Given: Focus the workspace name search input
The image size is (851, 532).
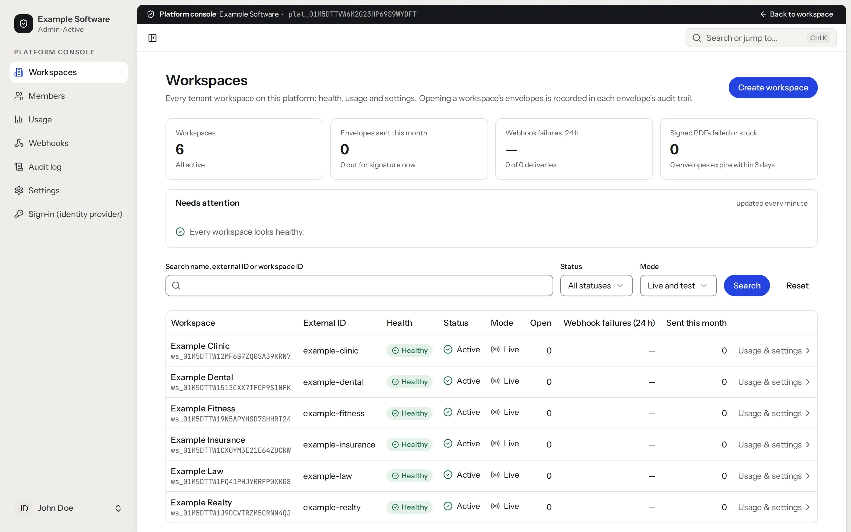Looking at the screenshot, I should pyautogui.click(x=359, y=285).
